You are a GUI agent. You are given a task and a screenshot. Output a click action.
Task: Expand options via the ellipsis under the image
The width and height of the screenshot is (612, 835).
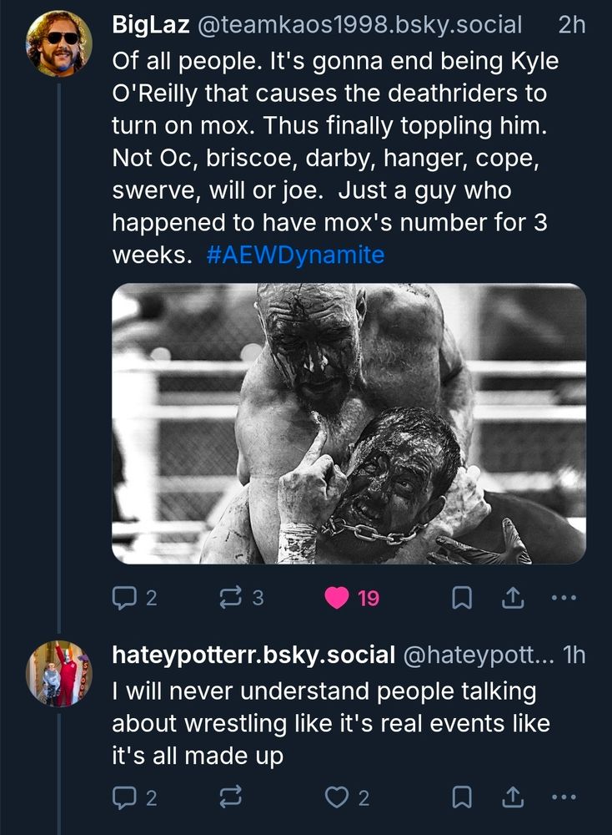564,597
